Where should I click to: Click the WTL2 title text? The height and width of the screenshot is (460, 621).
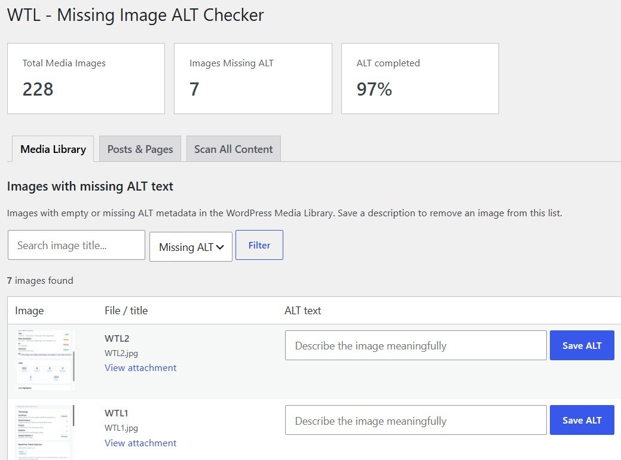pyautogui.click(x=117, y=339)
